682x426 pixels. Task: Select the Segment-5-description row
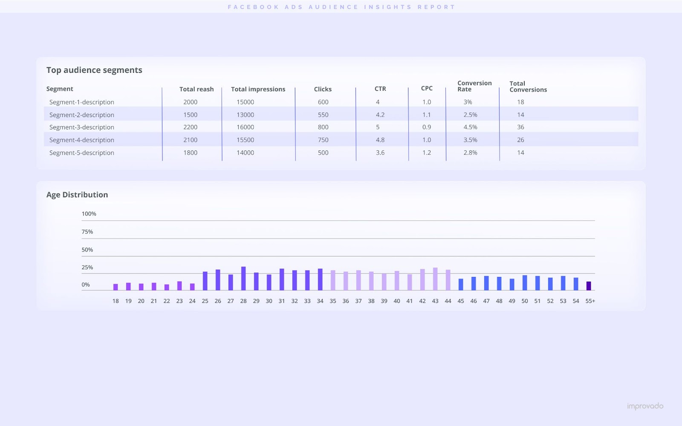coord(82,153)
